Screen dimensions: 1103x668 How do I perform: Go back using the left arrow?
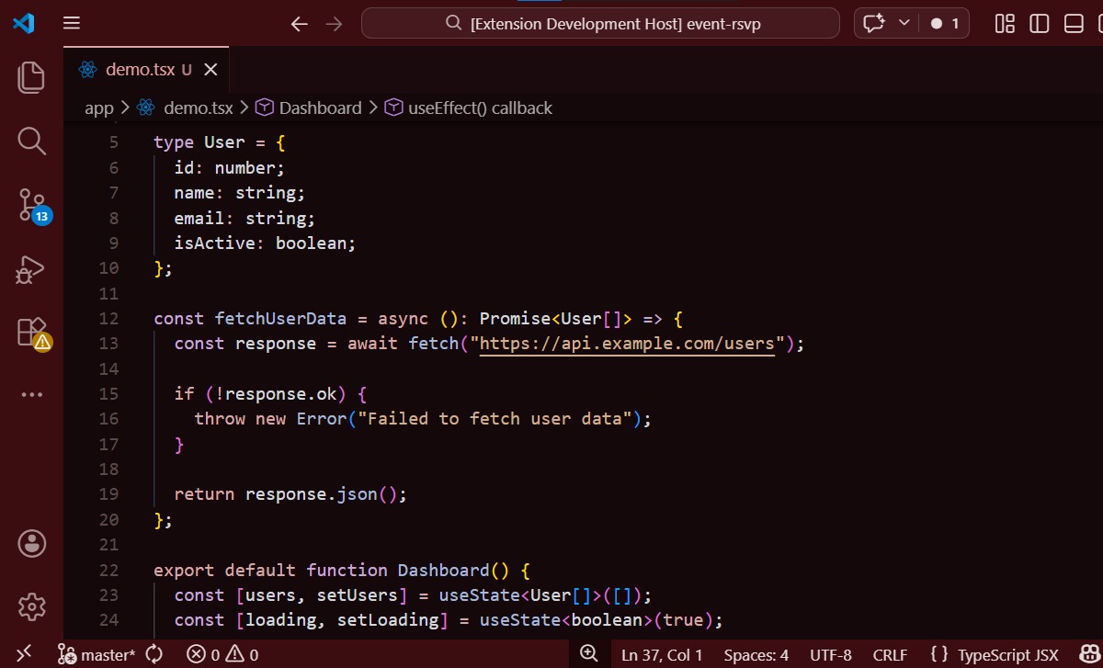(x=299, y=24)
